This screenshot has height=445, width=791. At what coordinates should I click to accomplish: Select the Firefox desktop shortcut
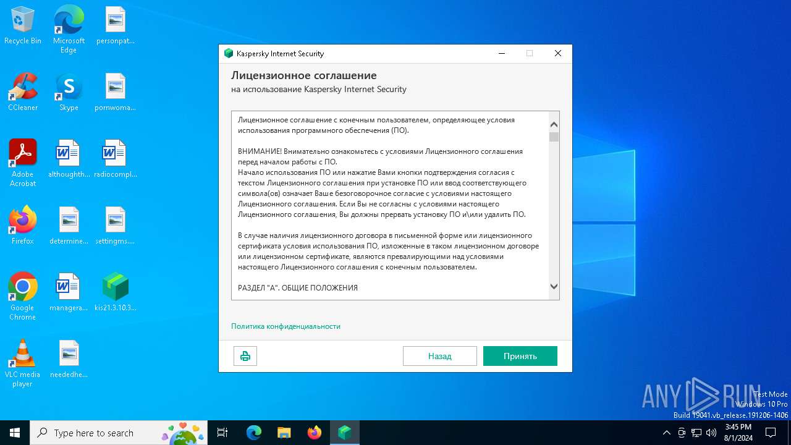[x=23, y=226]
